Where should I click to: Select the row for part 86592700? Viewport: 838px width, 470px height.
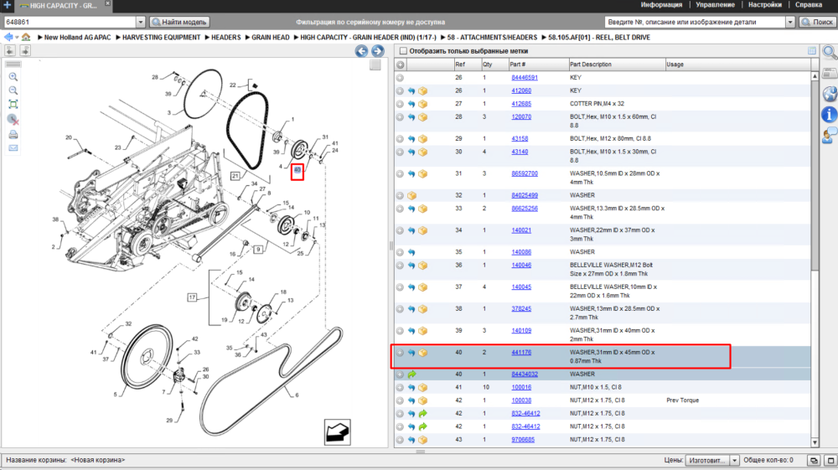pyautogui.click(x=603, y=178)
